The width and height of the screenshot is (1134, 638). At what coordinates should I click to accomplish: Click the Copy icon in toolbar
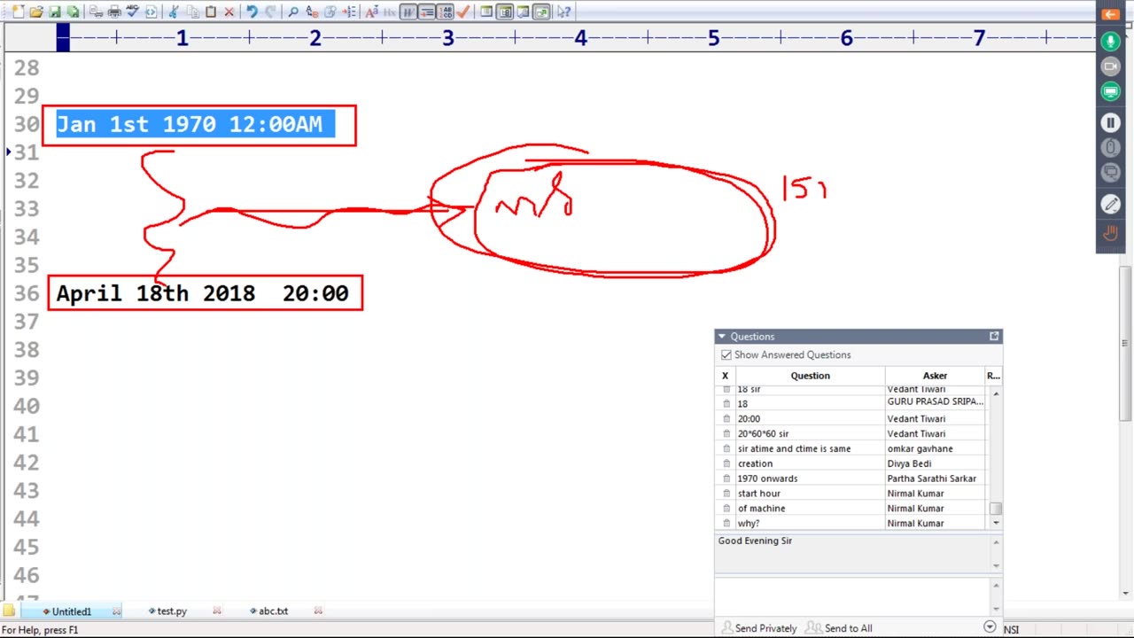(x=194, y=12)
